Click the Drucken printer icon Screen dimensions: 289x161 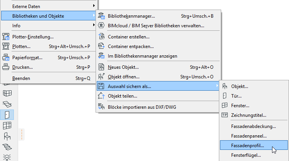(6, 67)
